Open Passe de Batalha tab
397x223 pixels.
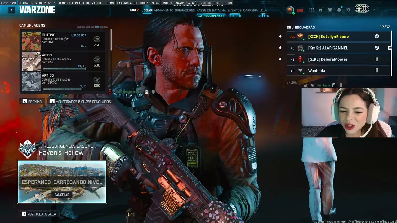click(211, 10)
